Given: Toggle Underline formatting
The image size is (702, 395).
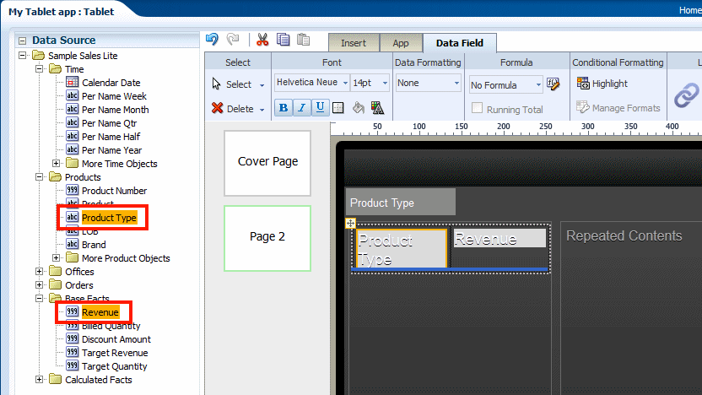Looking at the screenshot, I should click(x=320, y=108).
